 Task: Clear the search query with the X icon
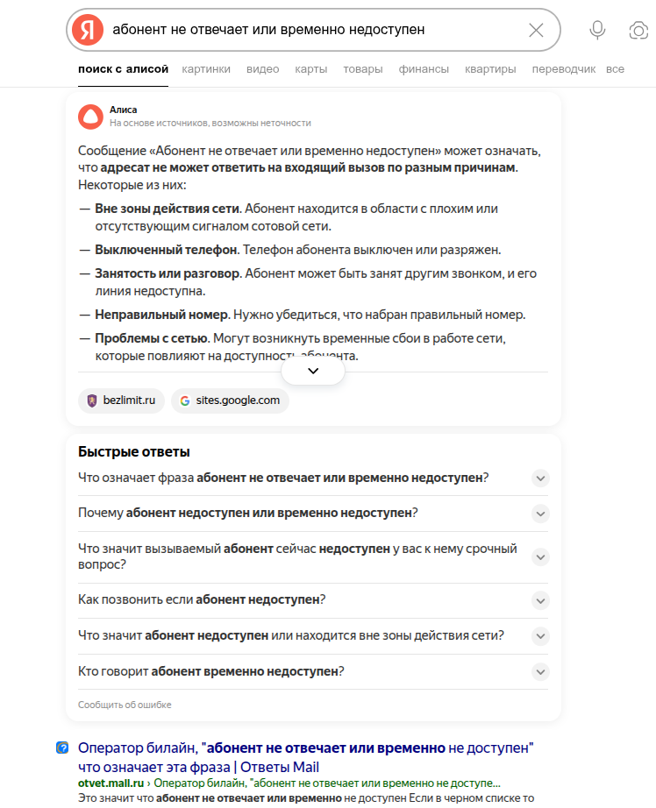(x=537, y=29)
